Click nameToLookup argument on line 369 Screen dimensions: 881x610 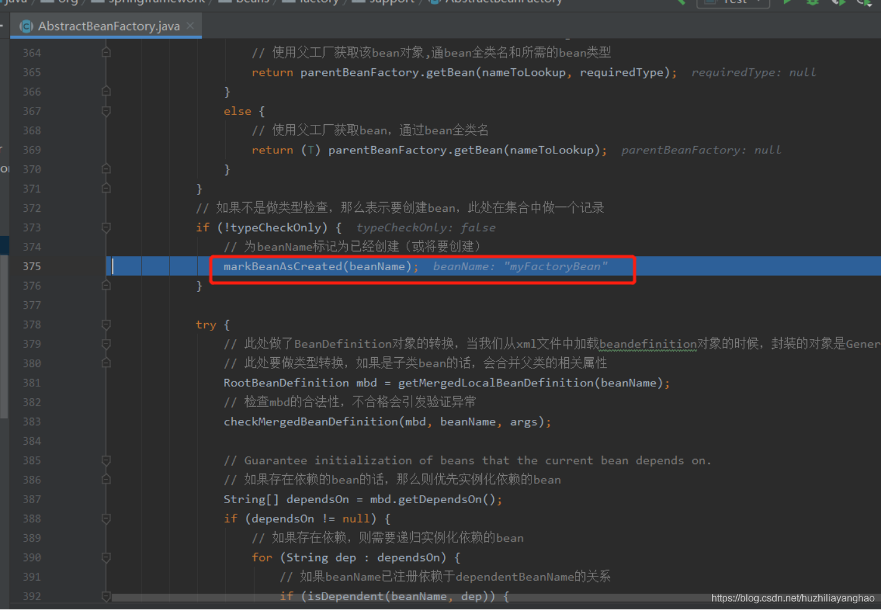(551, 150)
